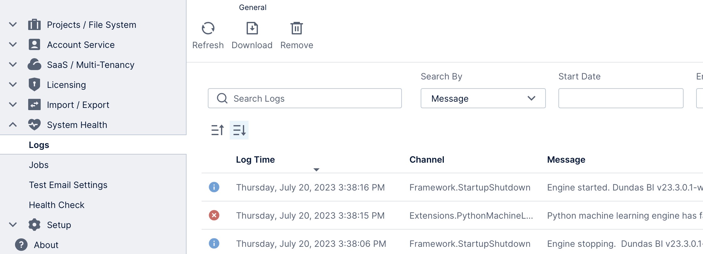
Task: Open the Search By dropdown
Action: [x=483, y=99]
